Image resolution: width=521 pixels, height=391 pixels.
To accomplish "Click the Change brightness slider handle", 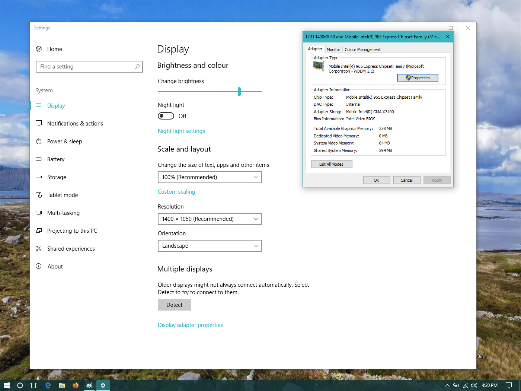I will click(239, 91).
